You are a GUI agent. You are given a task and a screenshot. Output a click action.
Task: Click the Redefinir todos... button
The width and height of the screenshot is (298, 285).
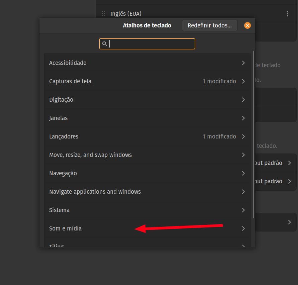coord(210,25)
